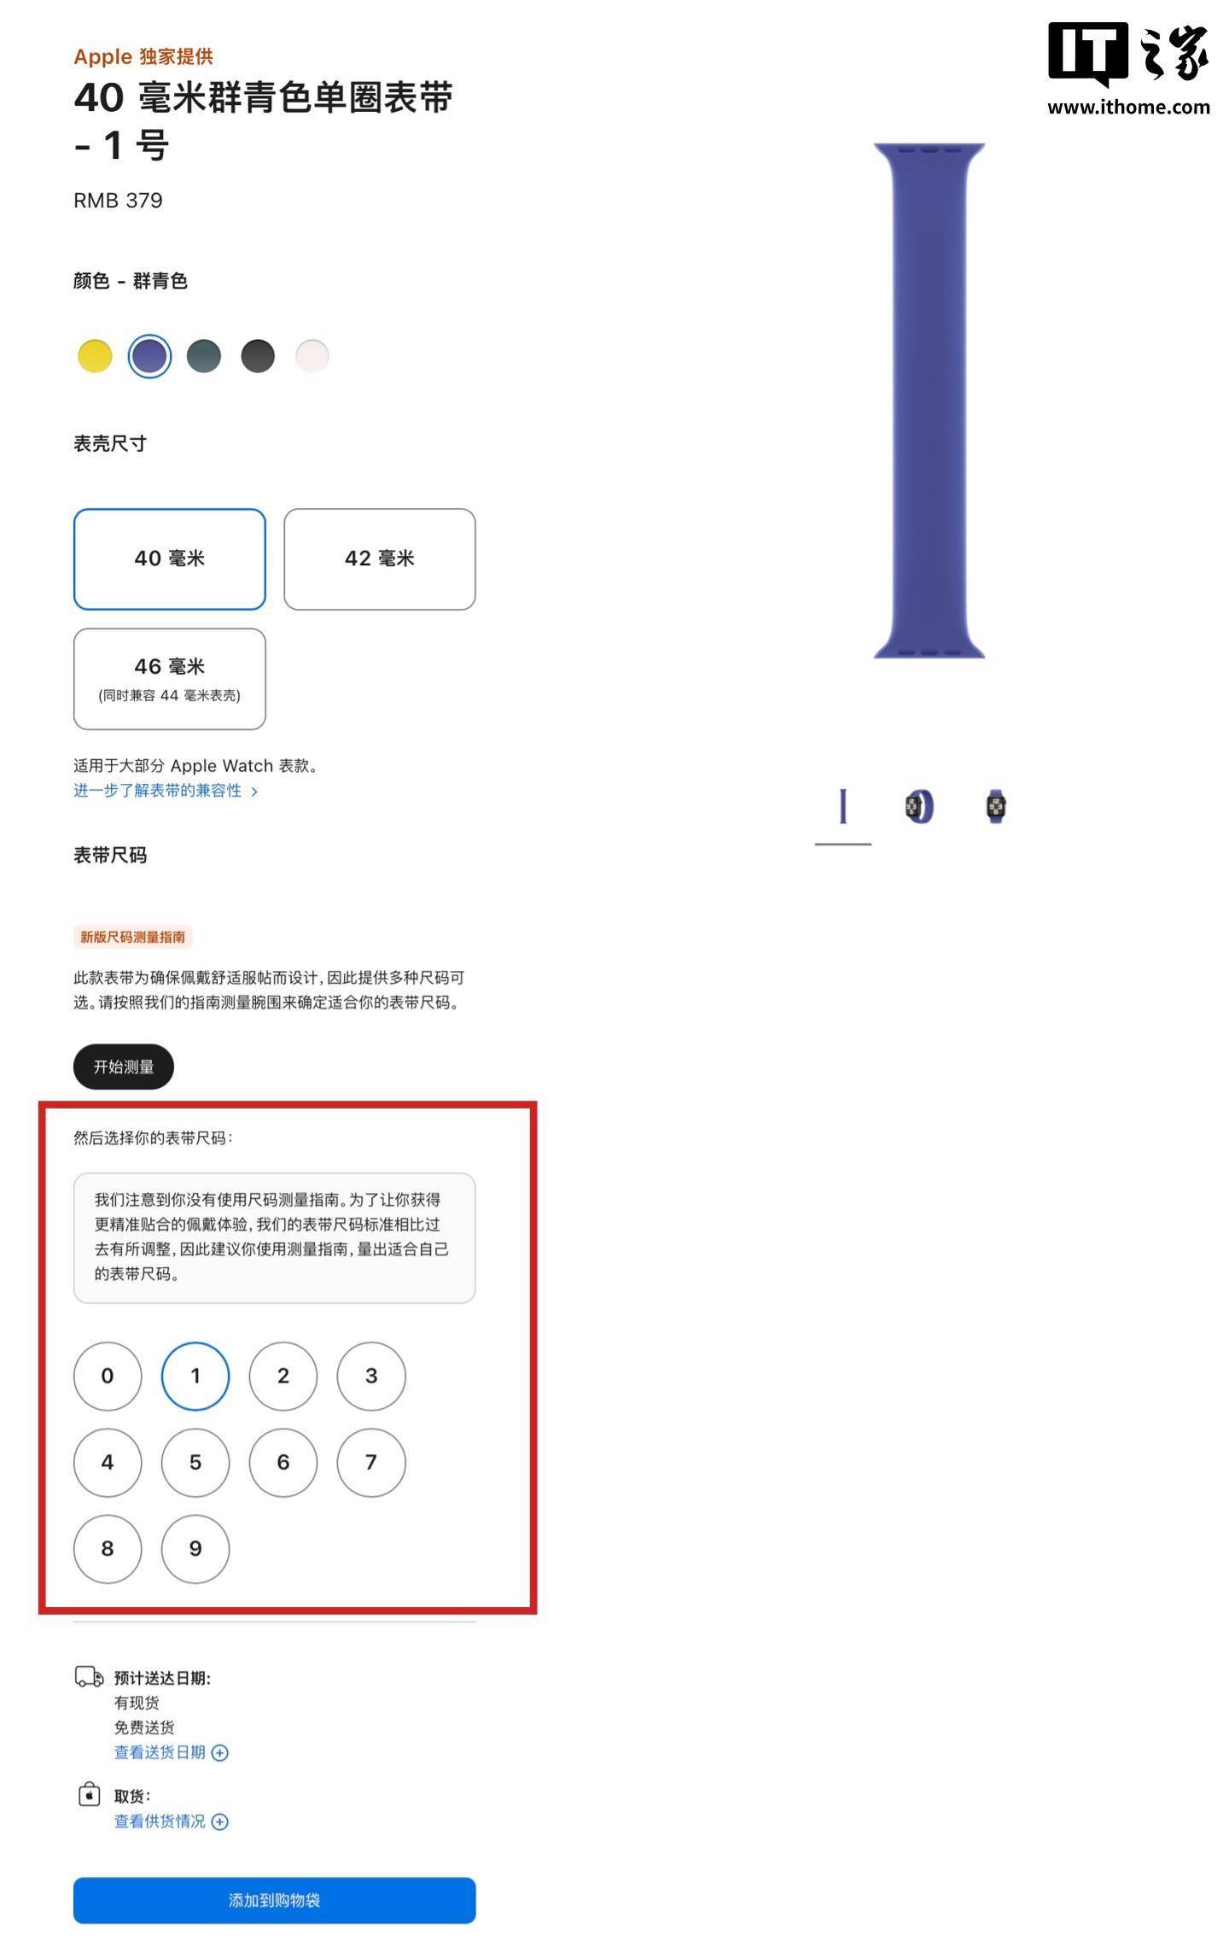Pick the light pink white swatch

coord(312,356)
